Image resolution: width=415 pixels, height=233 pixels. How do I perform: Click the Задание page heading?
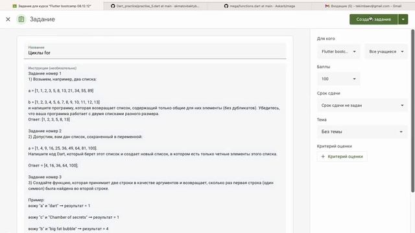tap(42, 19)
